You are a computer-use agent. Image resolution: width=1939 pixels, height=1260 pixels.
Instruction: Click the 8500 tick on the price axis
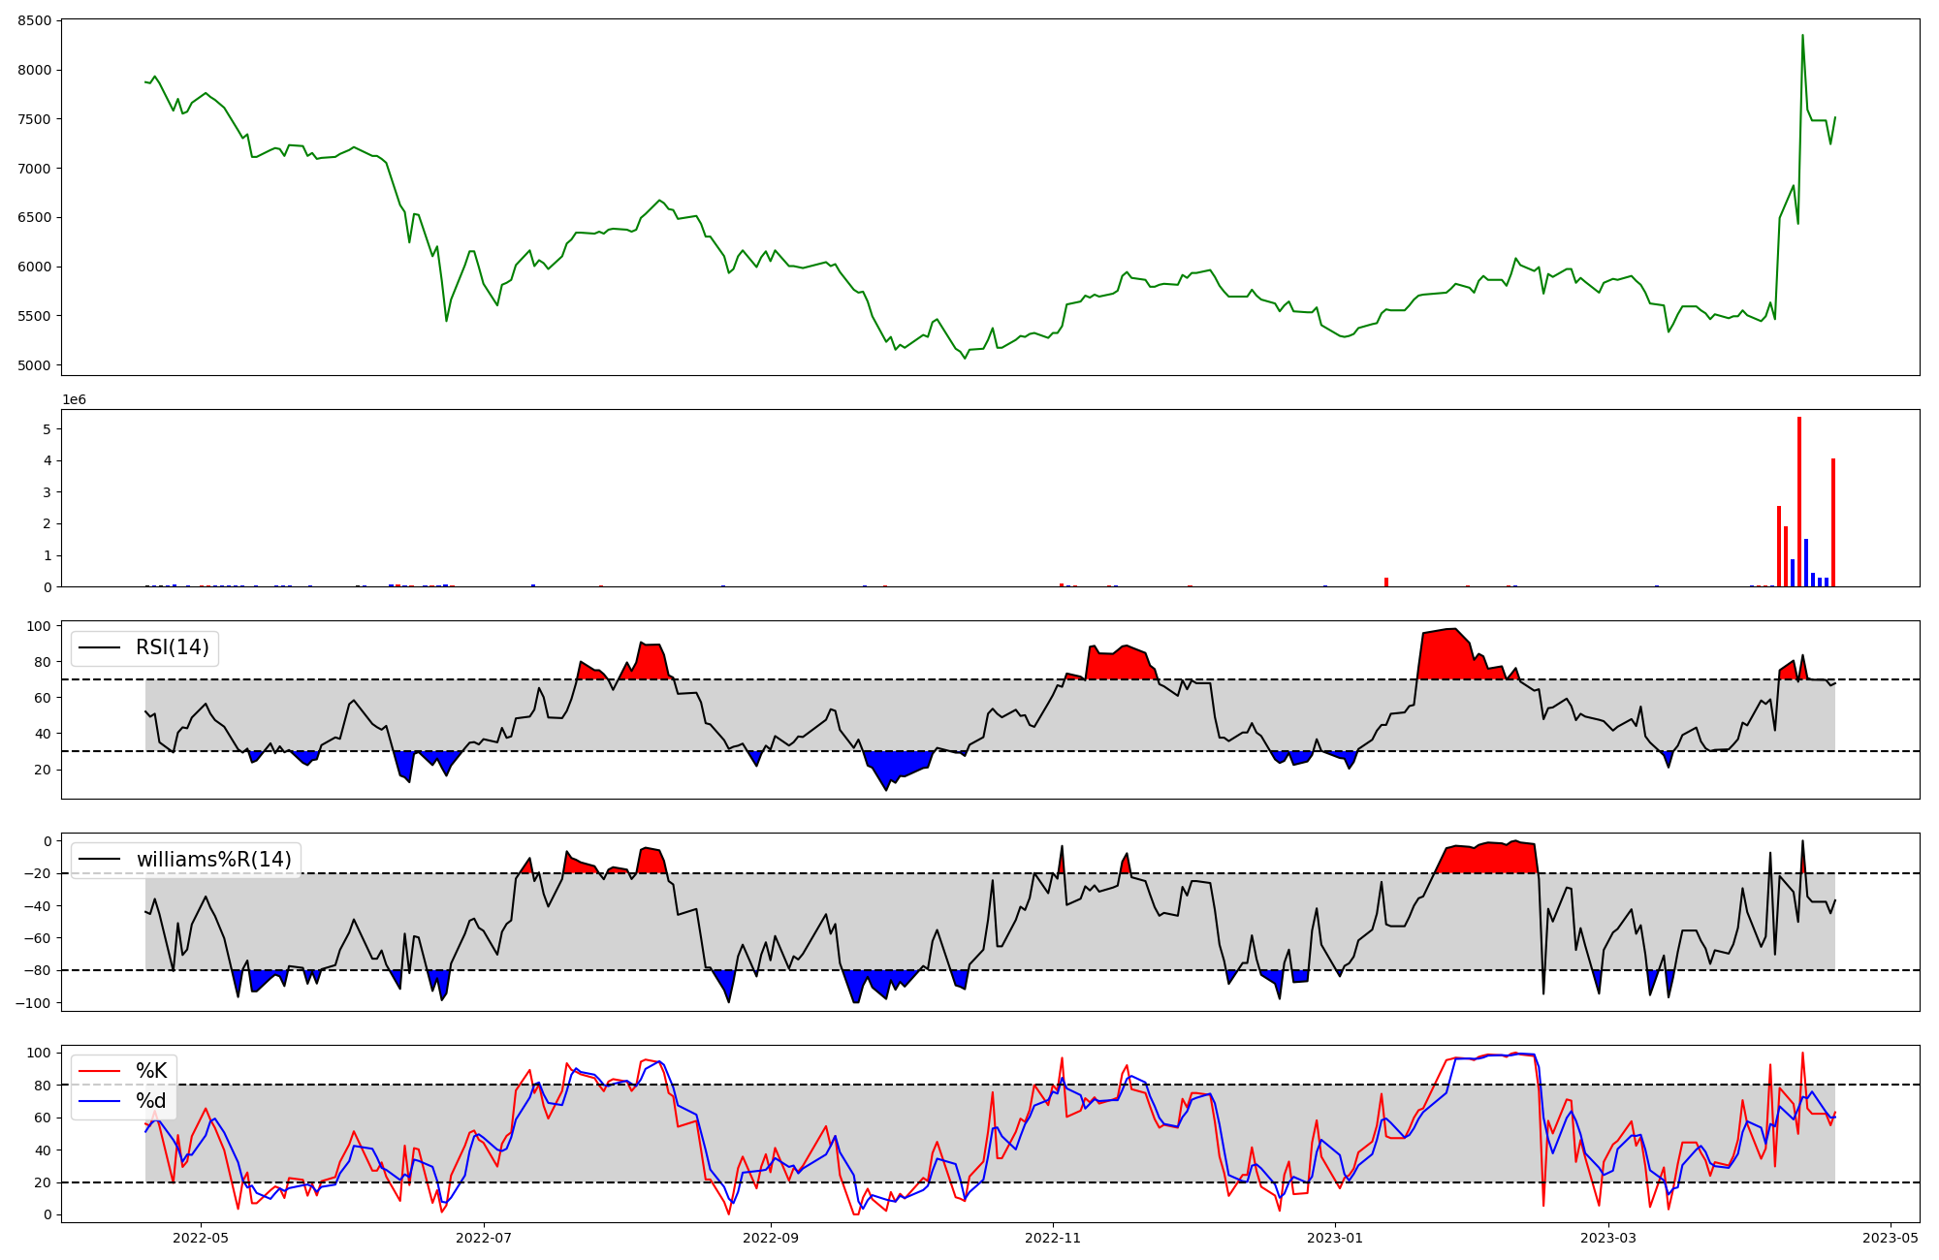click(x=36, y=20)
